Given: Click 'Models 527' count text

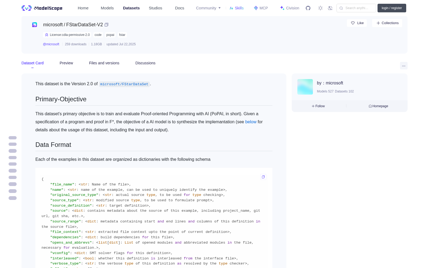Looking at the screenshot, I should click(325, 91).
